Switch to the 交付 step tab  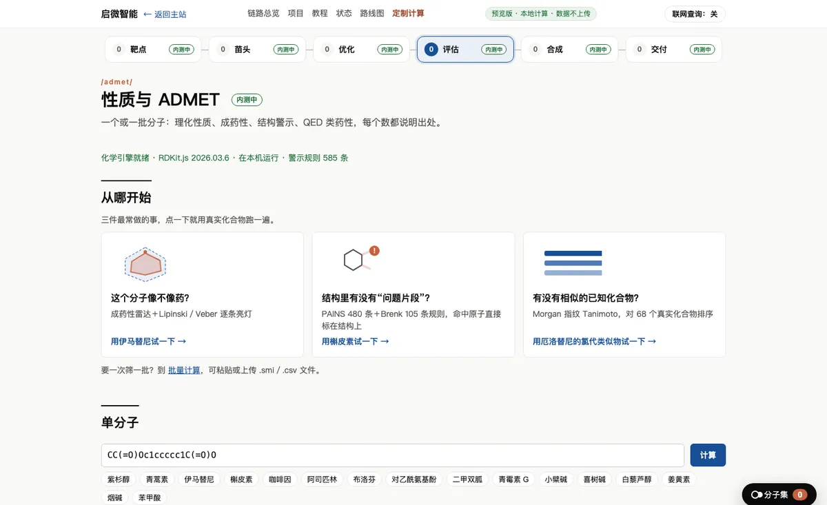tap(673, 50)
